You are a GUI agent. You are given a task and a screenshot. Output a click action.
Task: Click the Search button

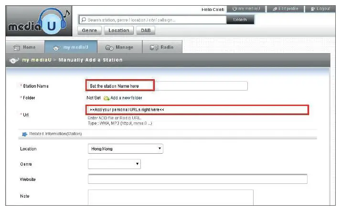click(240, 20)
